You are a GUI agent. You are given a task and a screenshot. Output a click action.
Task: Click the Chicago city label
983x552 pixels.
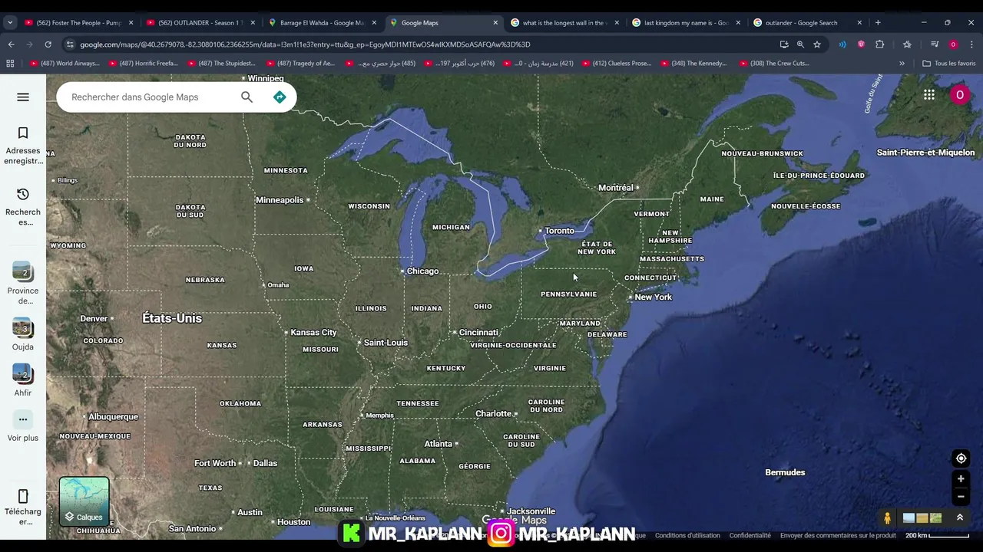(422, 271)
